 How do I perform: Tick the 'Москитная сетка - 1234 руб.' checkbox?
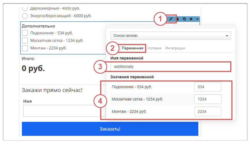(25, 41)
